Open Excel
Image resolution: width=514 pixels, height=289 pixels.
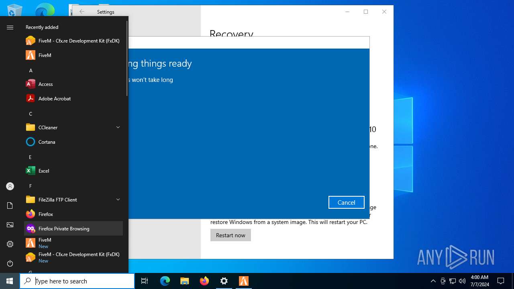[73, 171]
